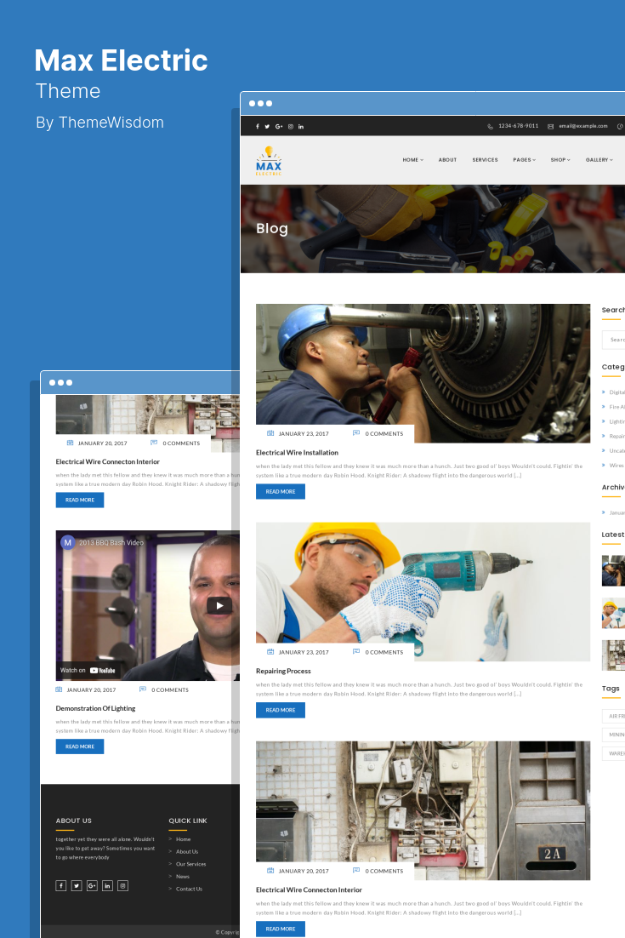
Task: Click the sidebar search field
Action: coord(614,340)
